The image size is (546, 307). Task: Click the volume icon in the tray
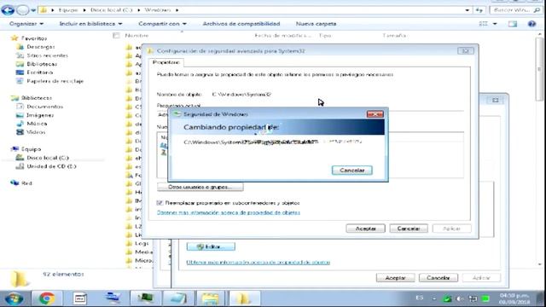coord(460,298)
